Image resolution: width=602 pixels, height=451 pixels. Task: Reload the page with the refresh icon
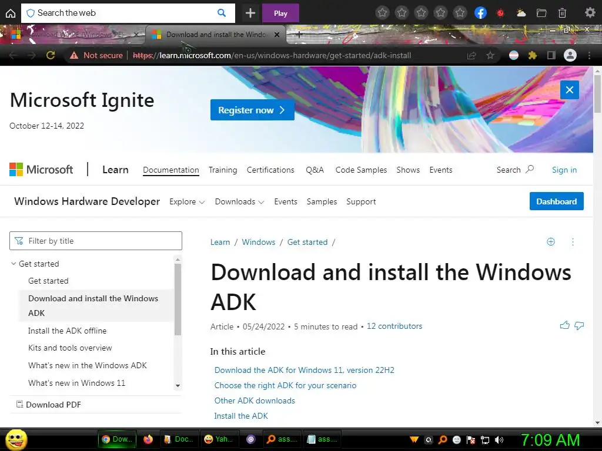click(x=51, y=55)
